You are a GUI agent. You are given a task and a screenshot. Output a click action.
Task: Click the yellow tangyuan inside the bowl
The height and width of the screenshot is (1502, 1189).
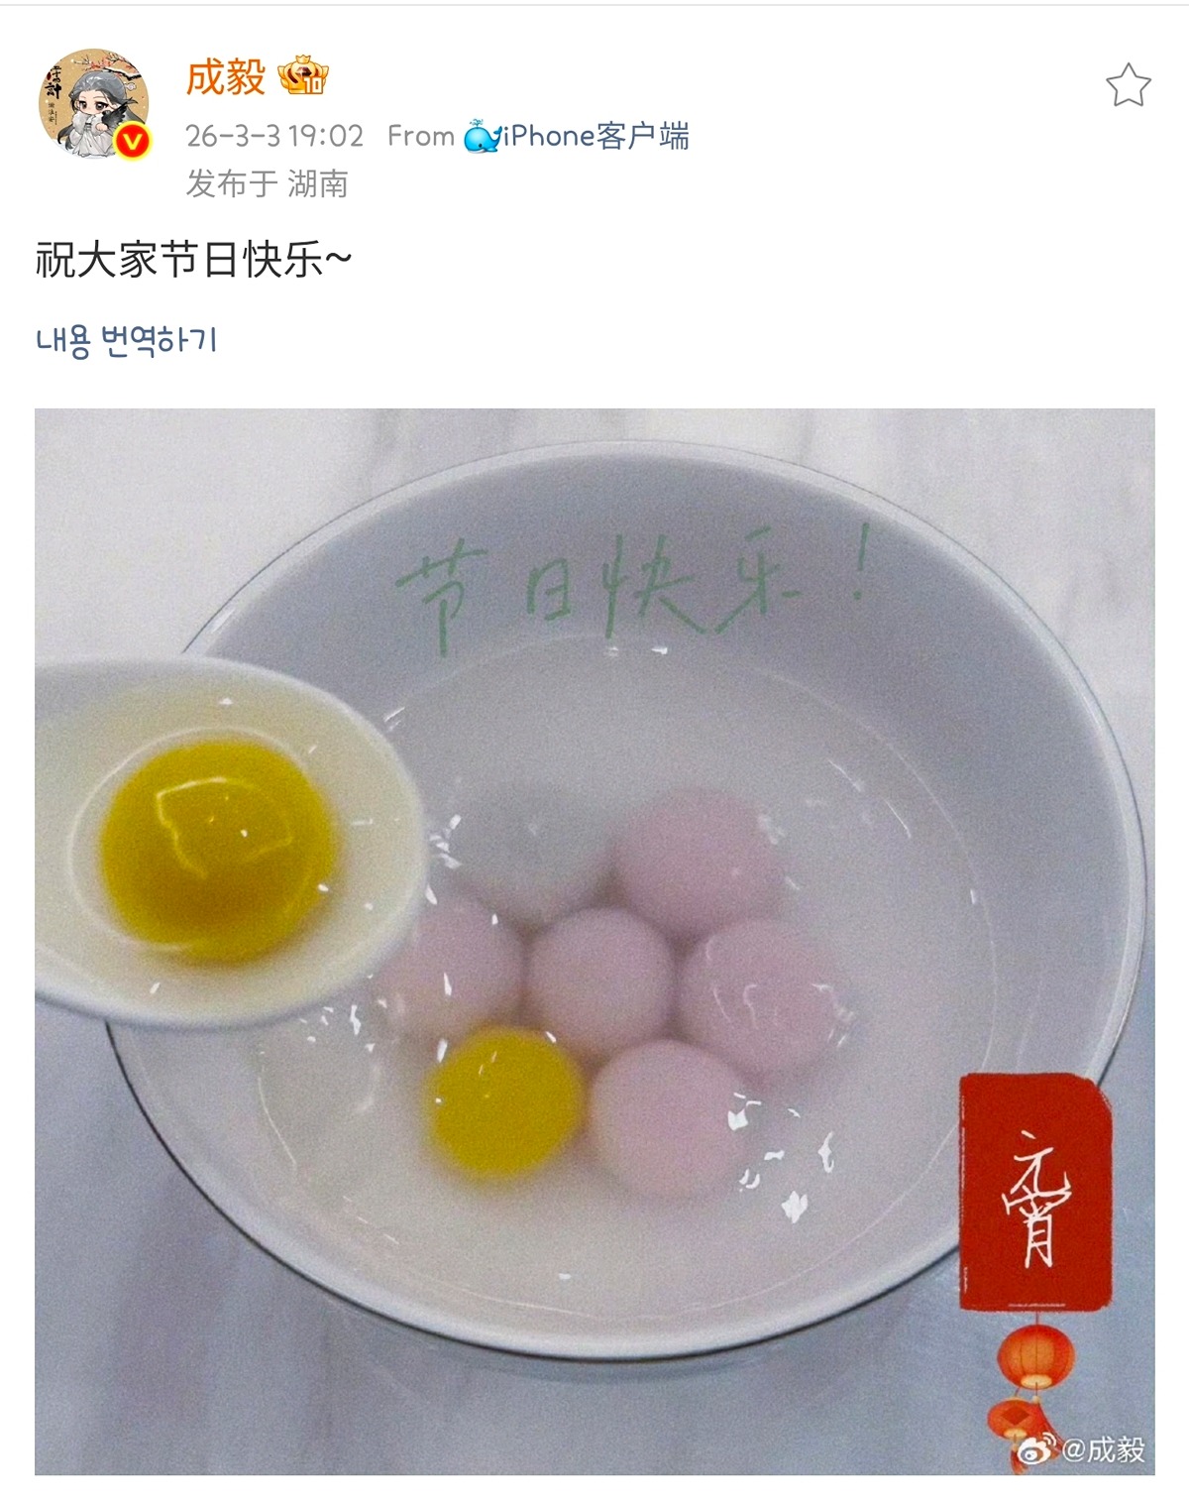(x=504, y=1099)
